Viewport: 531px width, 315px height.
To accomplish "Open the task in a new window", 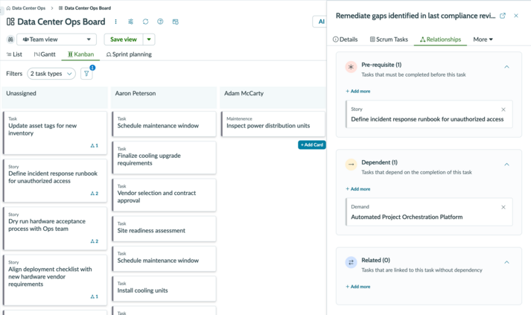I will pos(503,16).
